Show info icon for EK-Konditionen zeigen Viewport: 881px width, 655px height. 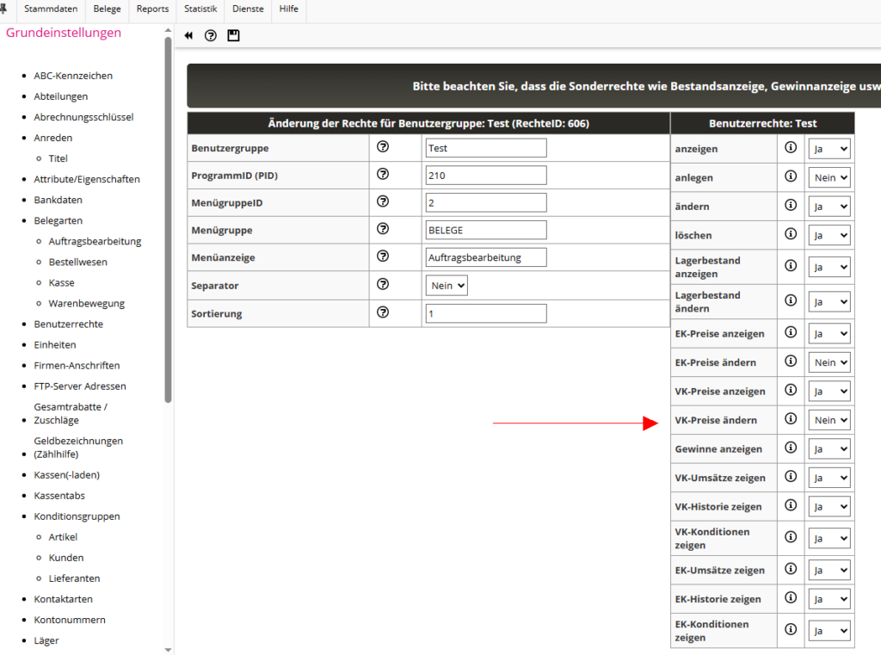point(791,629)
